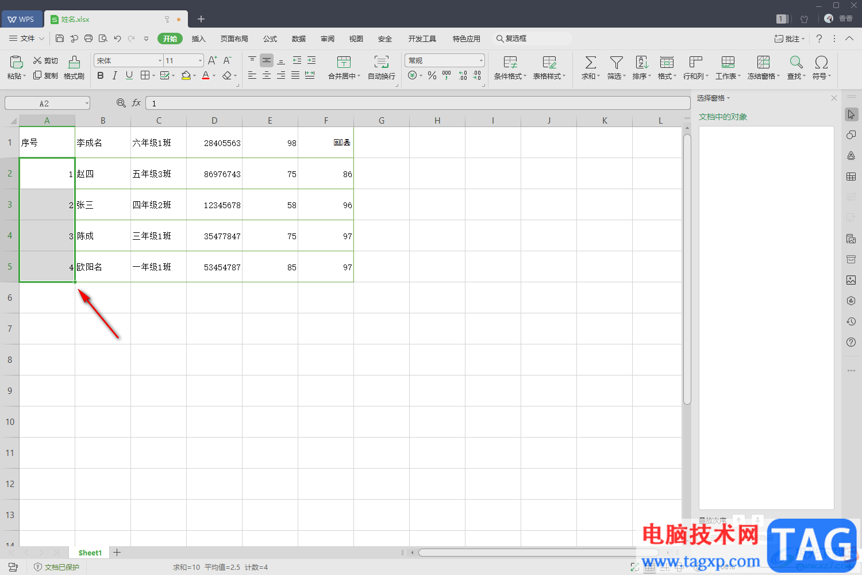Expand the 选择窗格 panel title dropdown
The height and width of the screenshot is (575, 862).
(728, 98)
